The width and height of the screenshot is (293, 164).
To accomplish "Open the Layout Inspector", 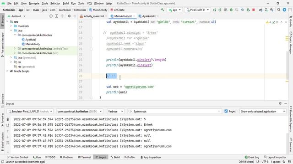I will tap(275, 157).
